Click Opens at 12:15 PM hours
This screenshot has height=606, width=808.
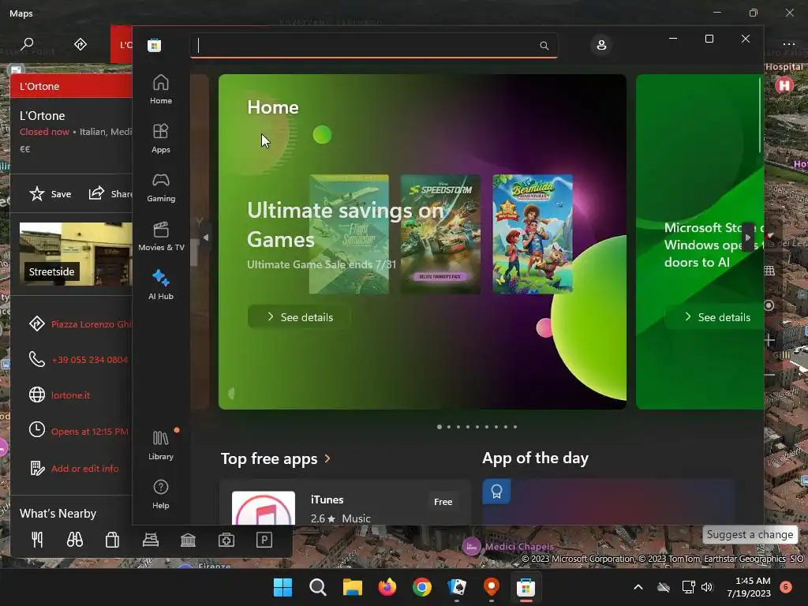[x=90, y=432]
